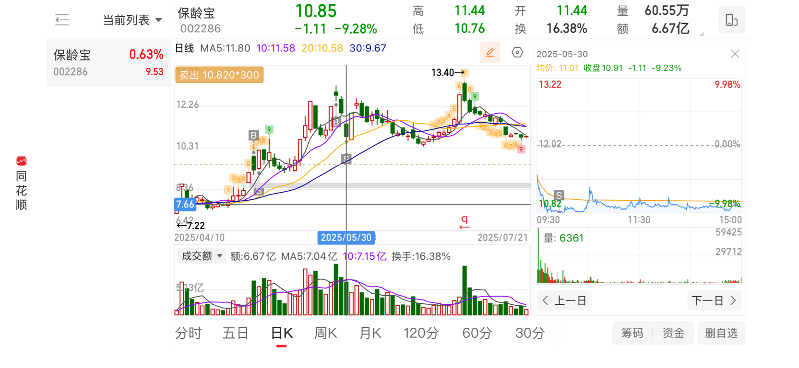This screenshot has height=368, width=799.
Task: Switch to 30分 tab
Action: (530, 333)
